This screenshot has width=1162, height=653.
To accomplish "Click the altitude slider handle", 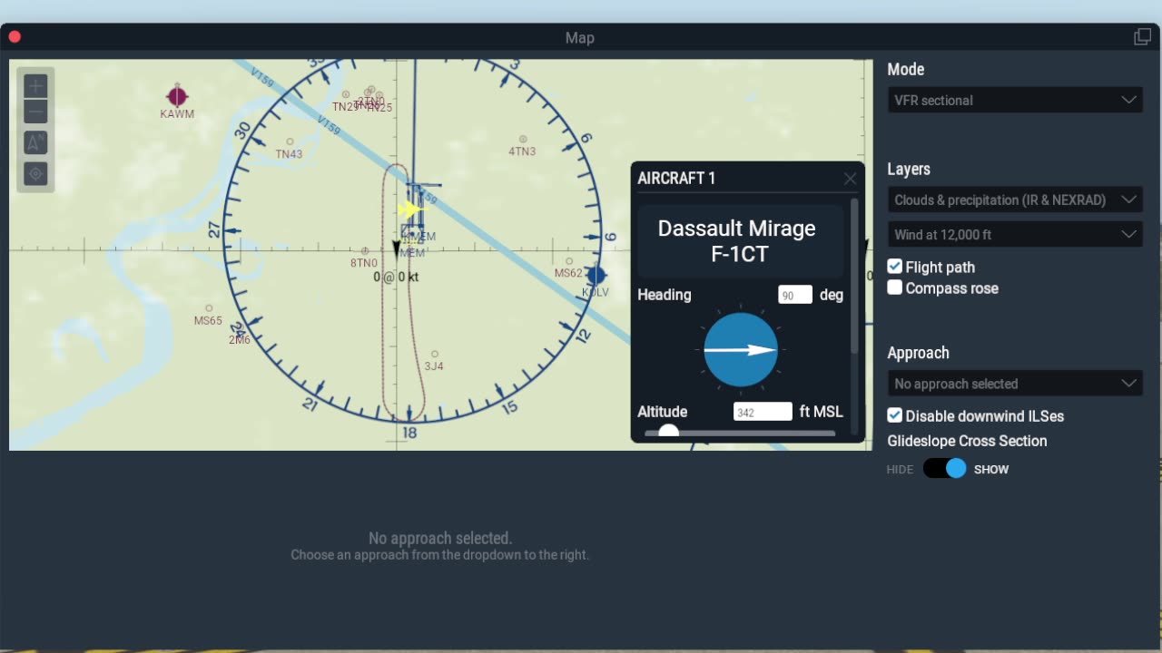I will (x=668, y=432).
